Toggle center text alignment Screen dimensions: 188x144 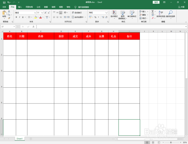(58, 17)
